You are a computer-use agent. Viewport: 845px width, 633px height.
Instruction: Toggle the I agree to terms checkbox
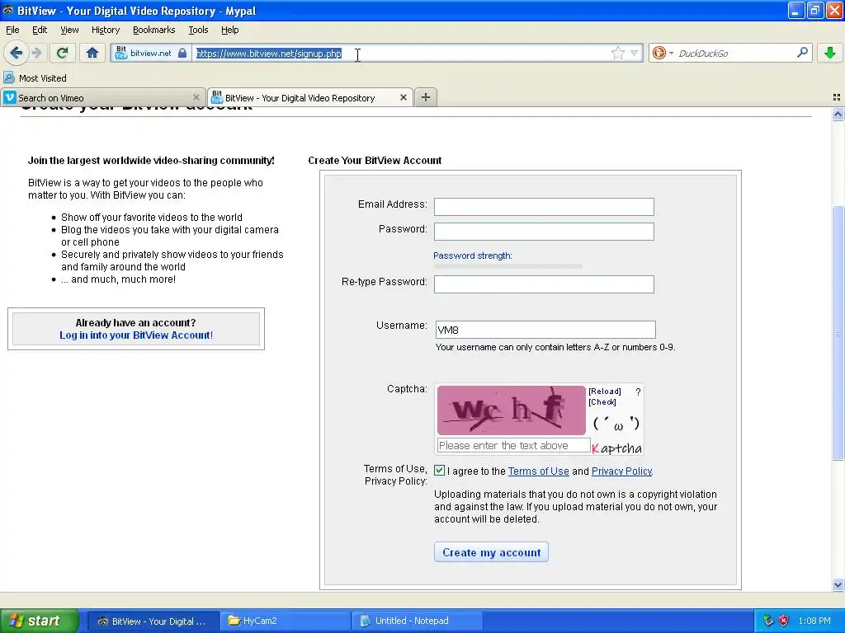(439, 471)
